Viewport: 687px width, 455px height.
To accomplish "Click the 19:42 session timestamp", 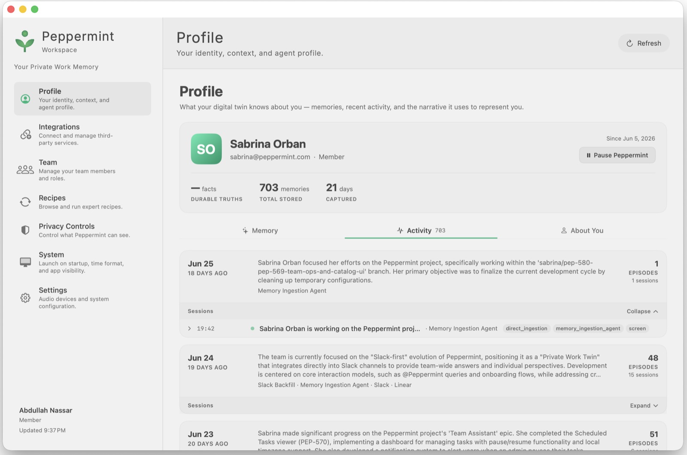I will (x=206, y=328).
